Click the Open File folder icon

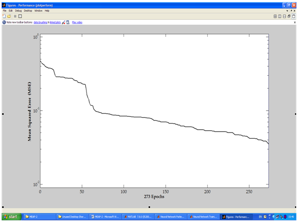(x=9, y=16)
